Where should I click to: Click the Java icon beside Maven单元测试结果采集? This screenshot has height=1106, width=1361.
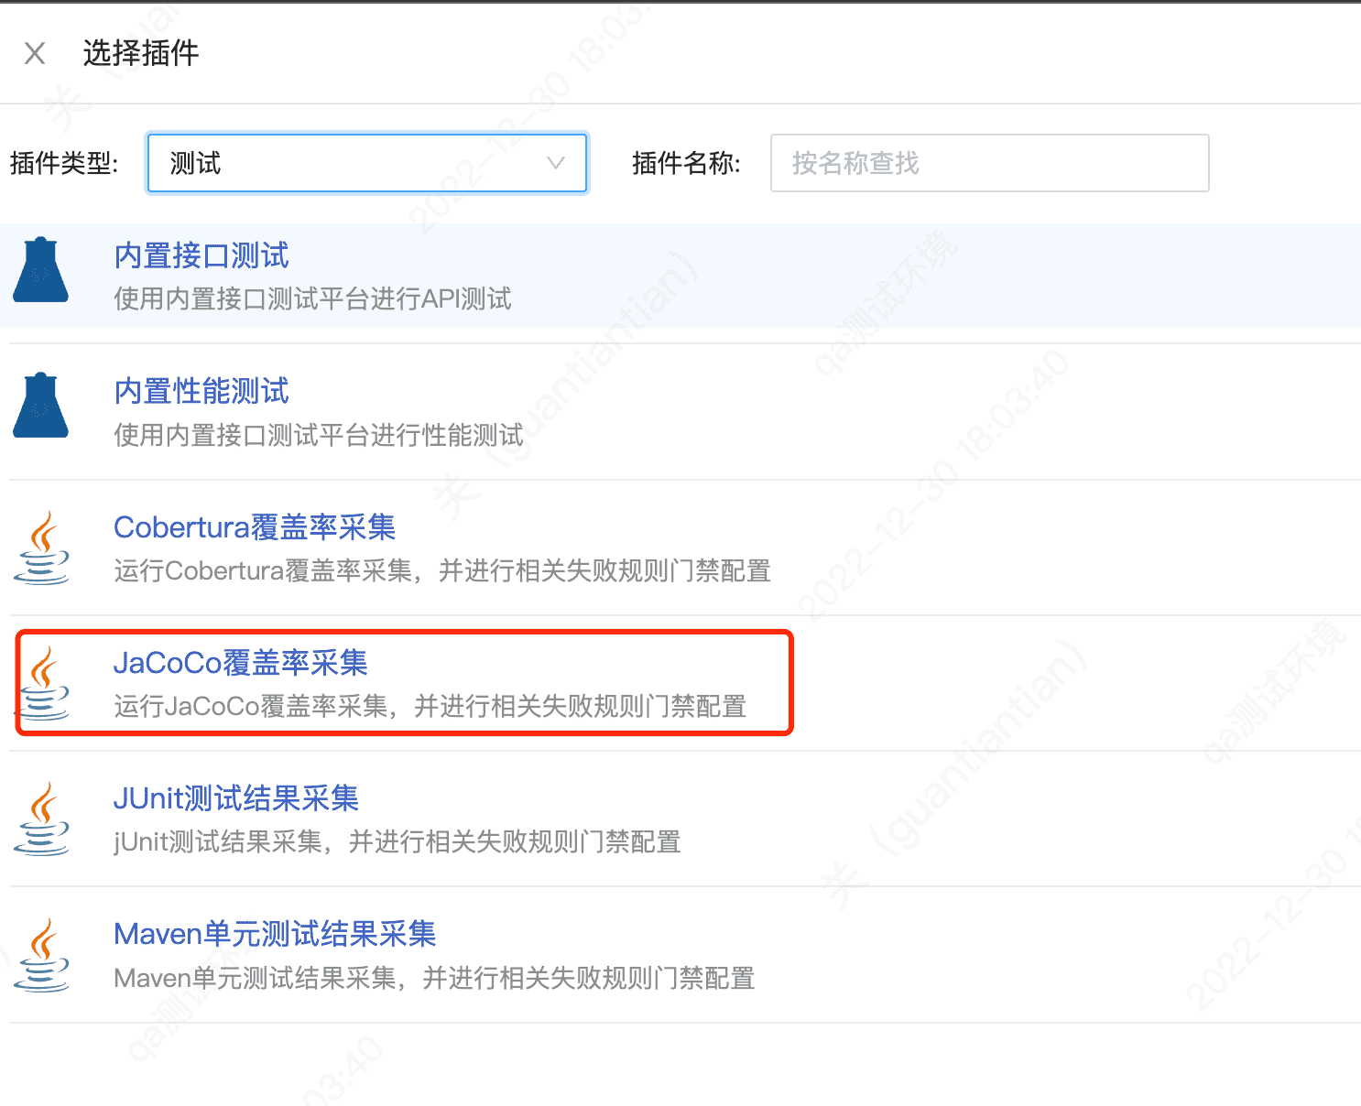[42, 955]
